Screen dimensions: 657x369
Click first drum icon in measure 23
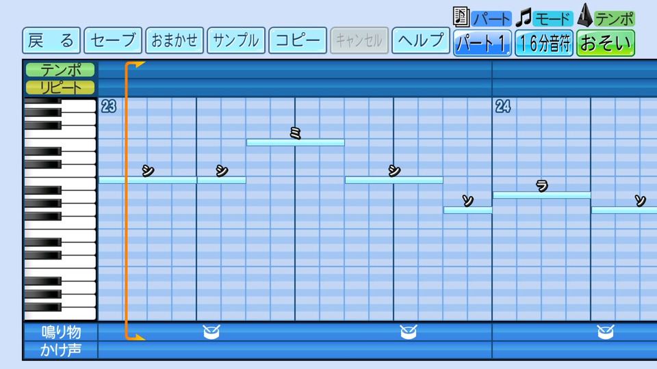tap(211, 332)
